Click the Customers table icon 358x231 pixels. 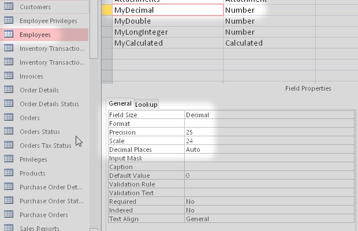click(9, 7)
